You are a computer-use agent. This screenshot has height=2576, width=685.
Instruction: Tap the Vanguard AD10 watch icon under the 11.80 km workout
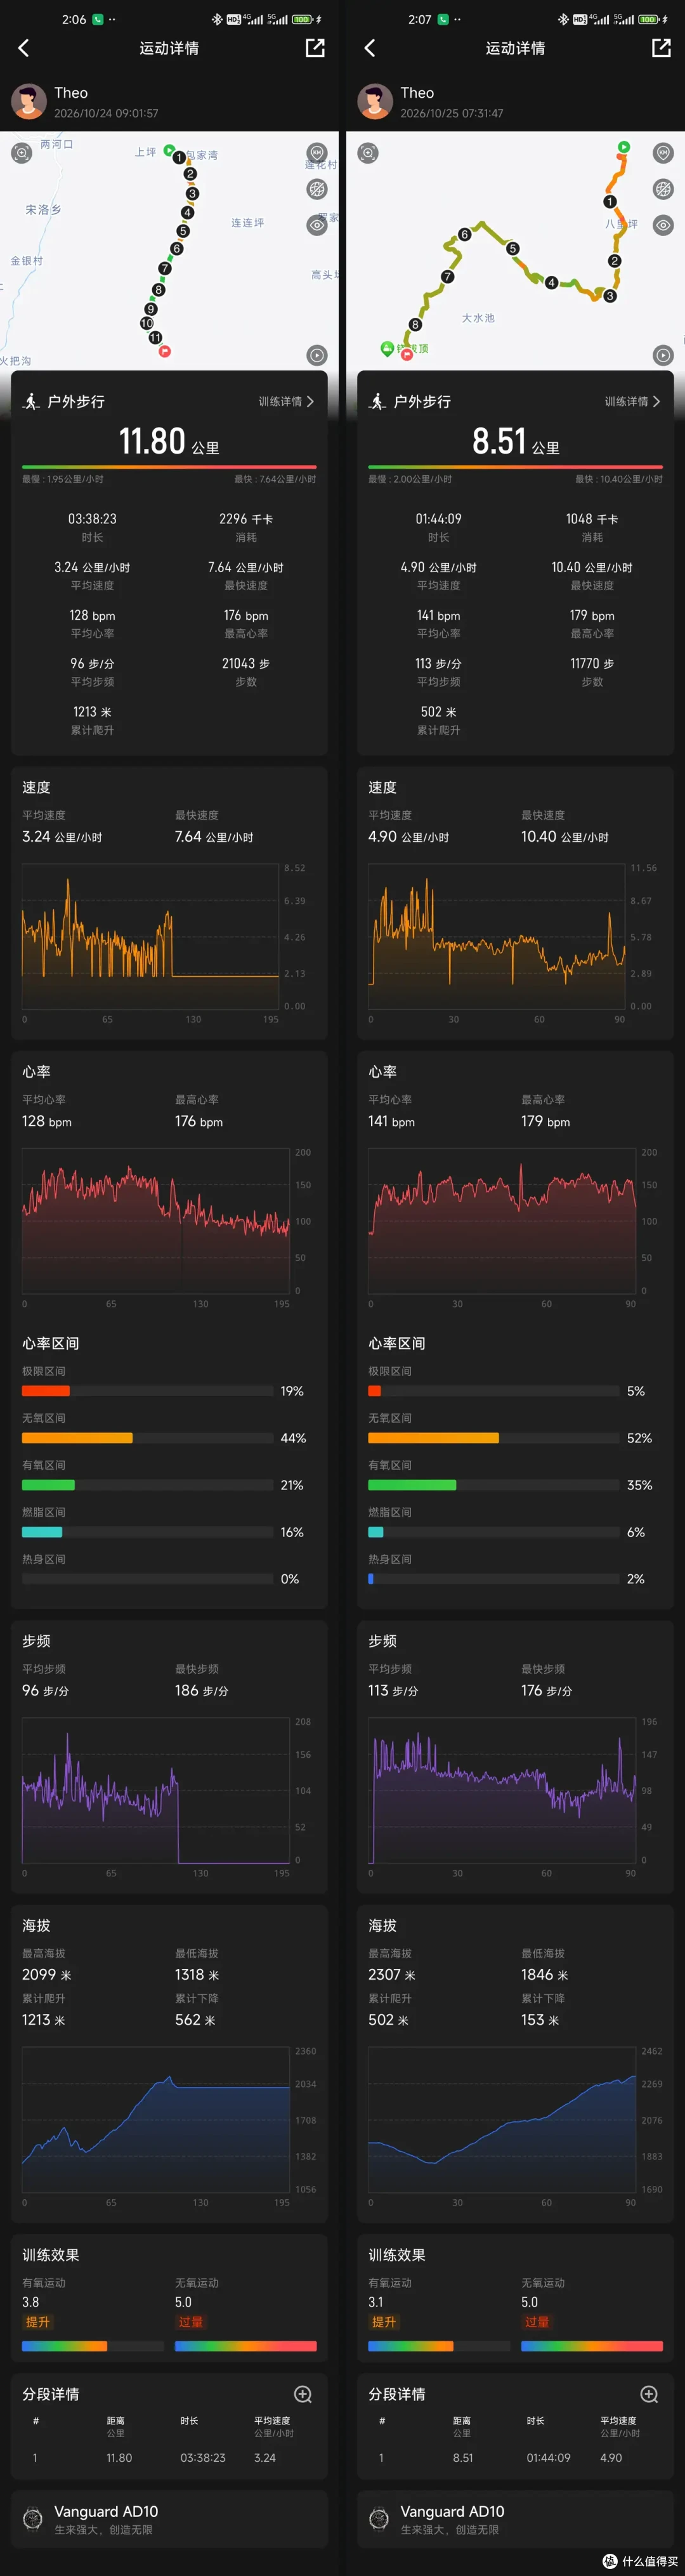33,2519
